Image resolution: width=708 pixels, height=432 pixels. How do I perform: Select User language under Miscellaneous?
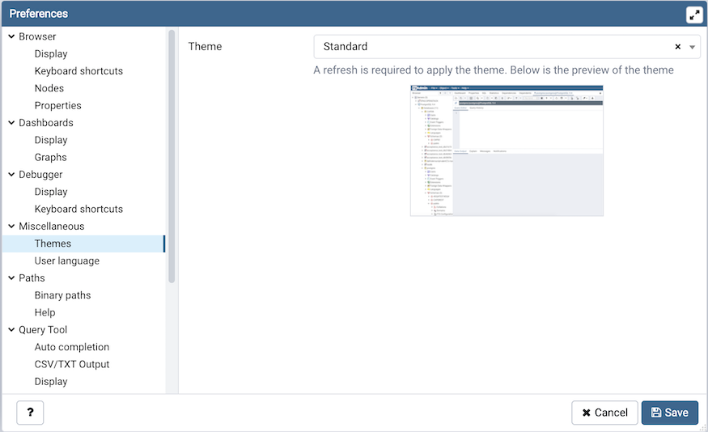coord(67,260)
